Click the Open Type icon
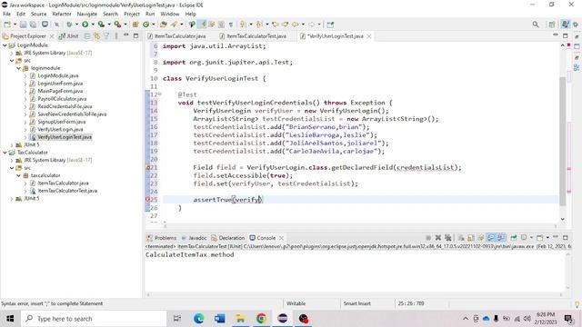 [163, 25]
